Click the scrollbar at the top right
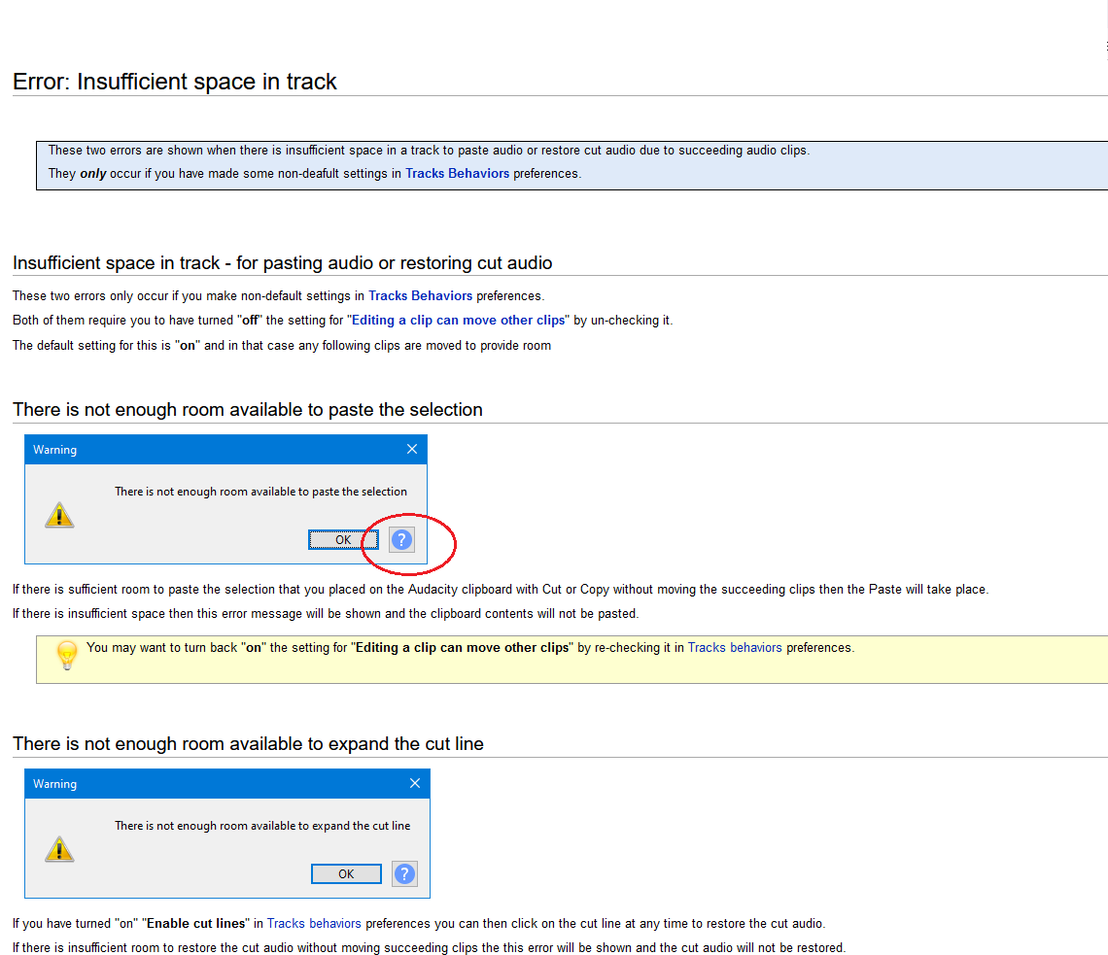This screenshot has width=1108, height=955. [x=1104, y=46]
